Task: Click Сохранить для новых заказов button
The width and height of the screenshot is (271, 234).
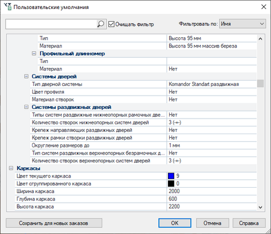Action: click(x=54, y=223)
